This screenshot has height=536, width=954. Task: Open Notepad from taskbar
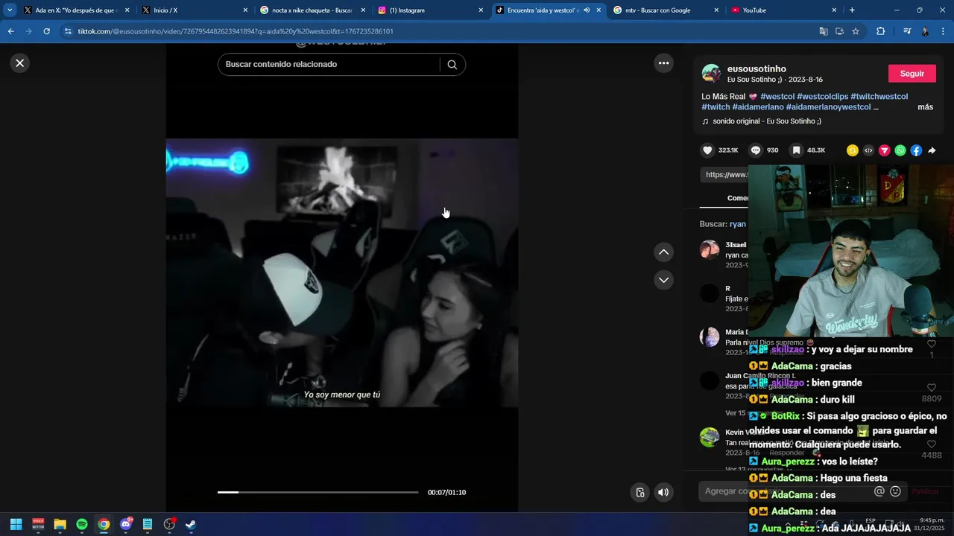[148, 524]
